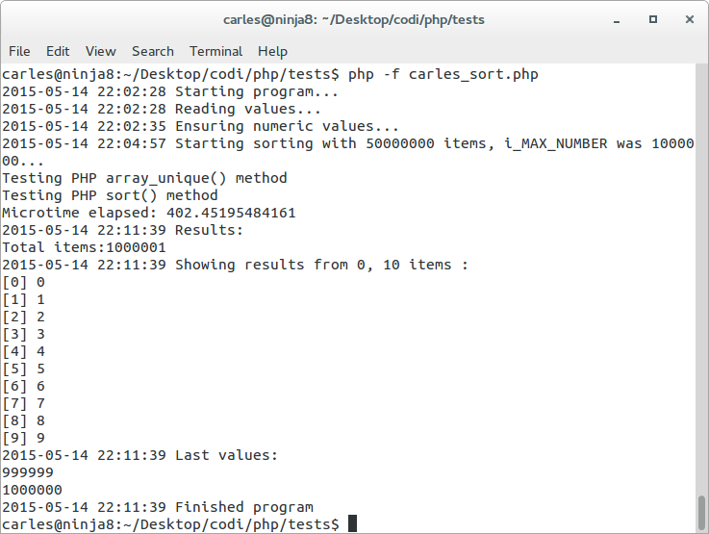Open the Help menu
The image size is (709, 534).
[x=272, y=52]
